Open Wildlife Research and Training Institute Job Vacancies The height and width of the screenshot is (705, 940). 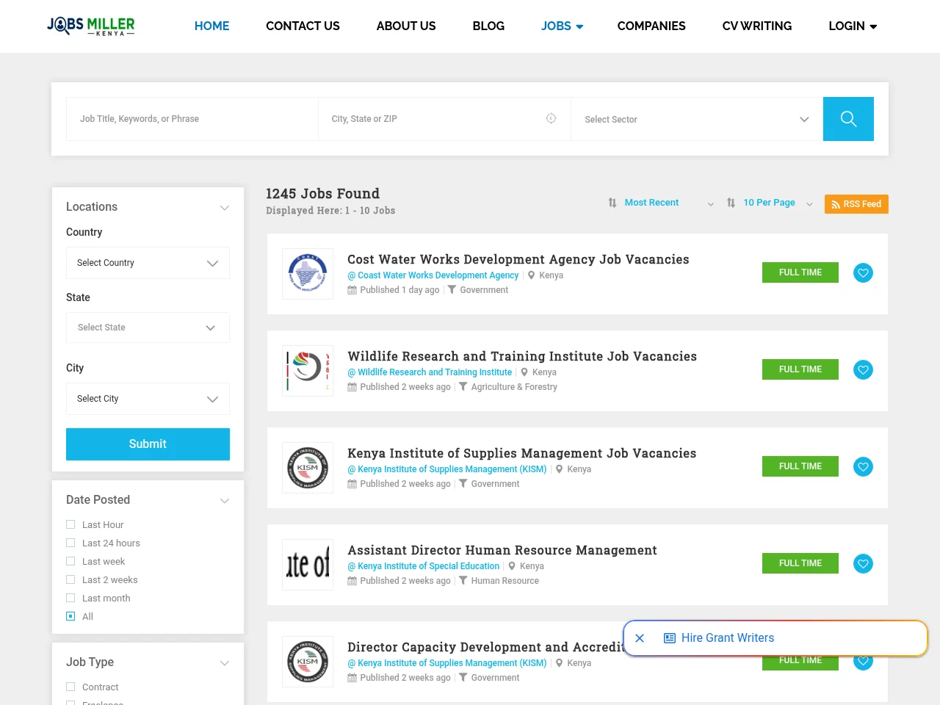(522, 356)
